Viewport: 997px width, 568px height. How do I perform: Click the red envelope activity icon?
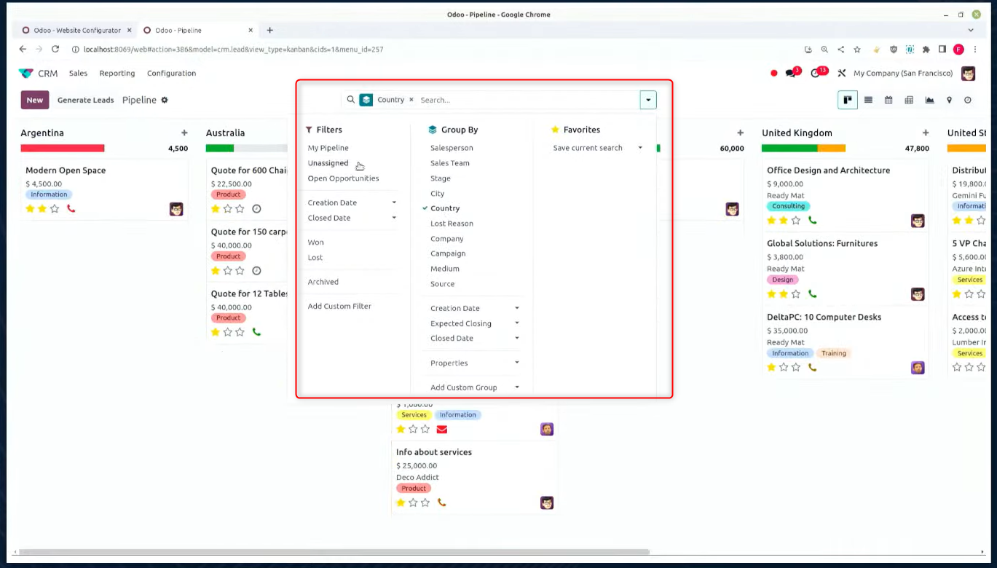tap(442, 429)
